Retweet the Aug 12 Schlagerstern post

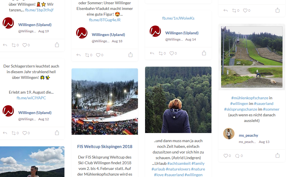coord(13,133)
